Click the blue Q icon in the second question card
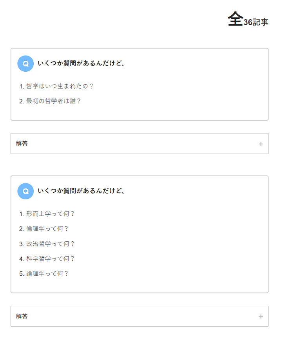Viewport: 281px width, 338px height. point(25,191)
